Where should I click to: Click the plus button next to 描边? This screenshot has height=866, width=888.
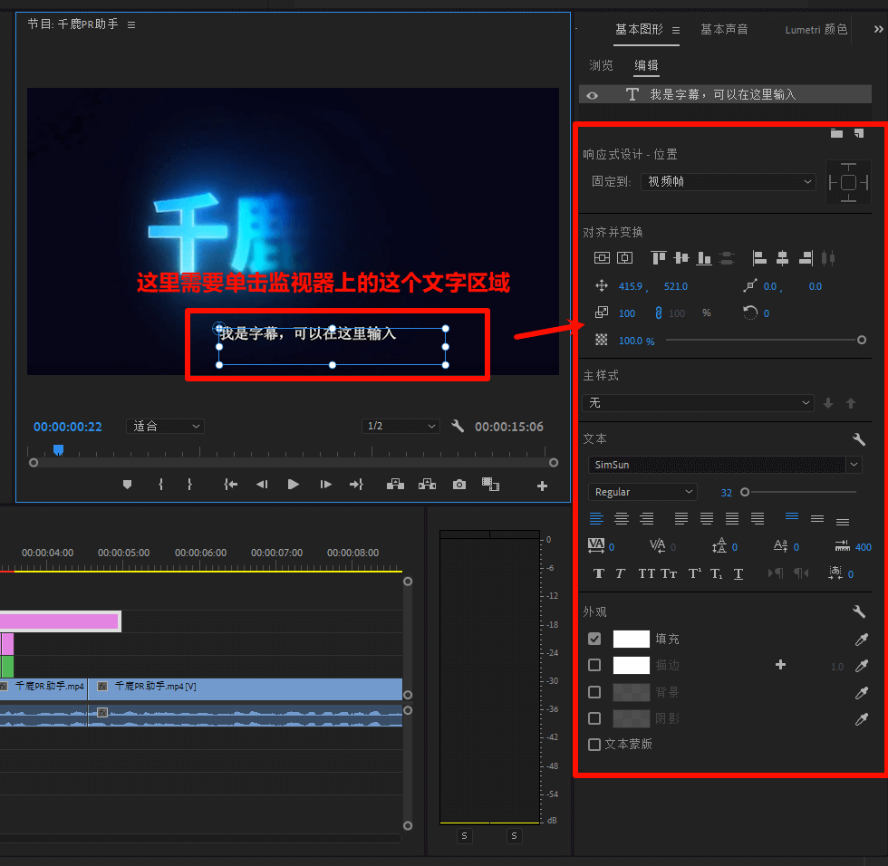pos(780,666)
